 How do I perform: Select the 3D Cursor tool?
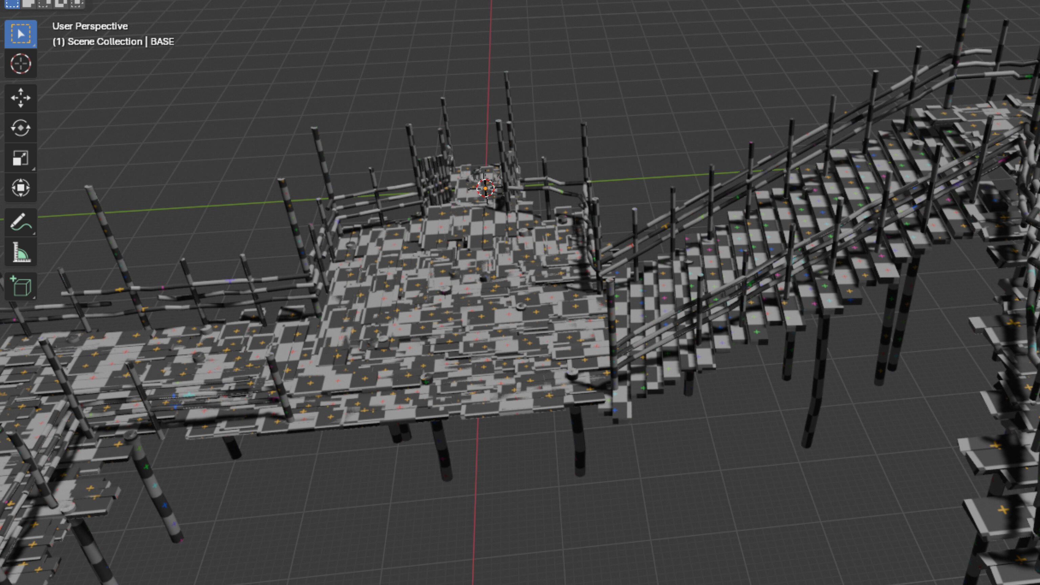[21, 64]
